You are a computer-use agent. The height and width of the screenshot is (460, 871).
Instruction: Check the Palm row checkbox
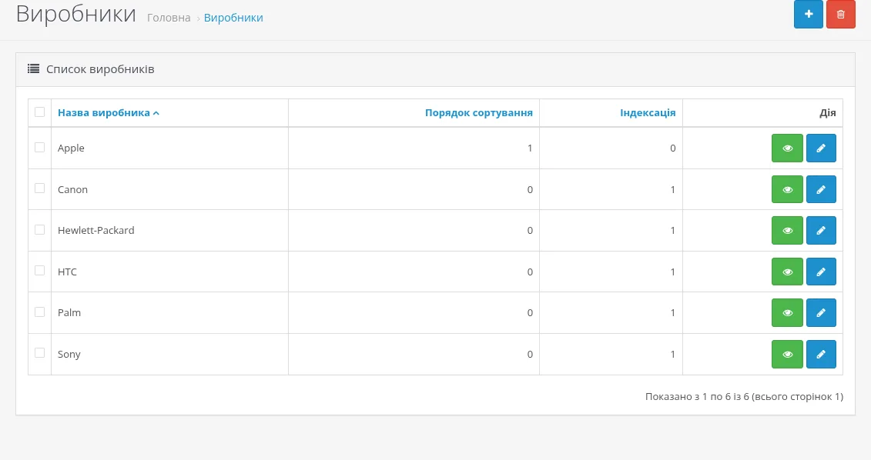click(x=39, y=312)
